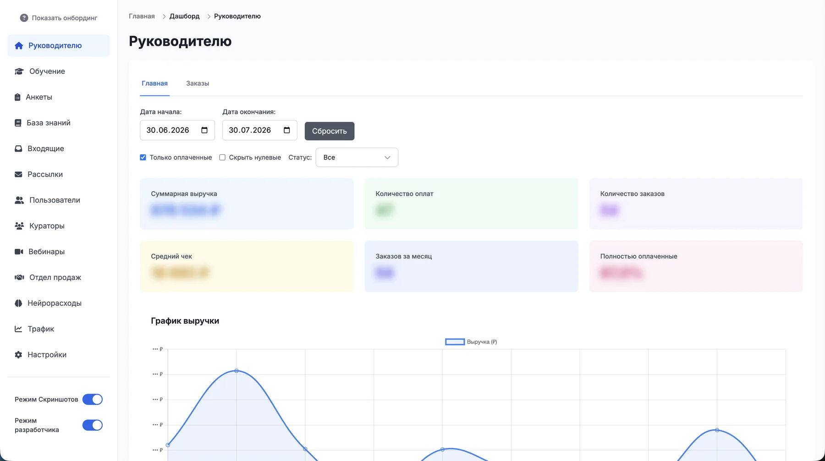Click the users icon for Пользователи
Viewport: 825px width, 461px height.
pos(19,200)
